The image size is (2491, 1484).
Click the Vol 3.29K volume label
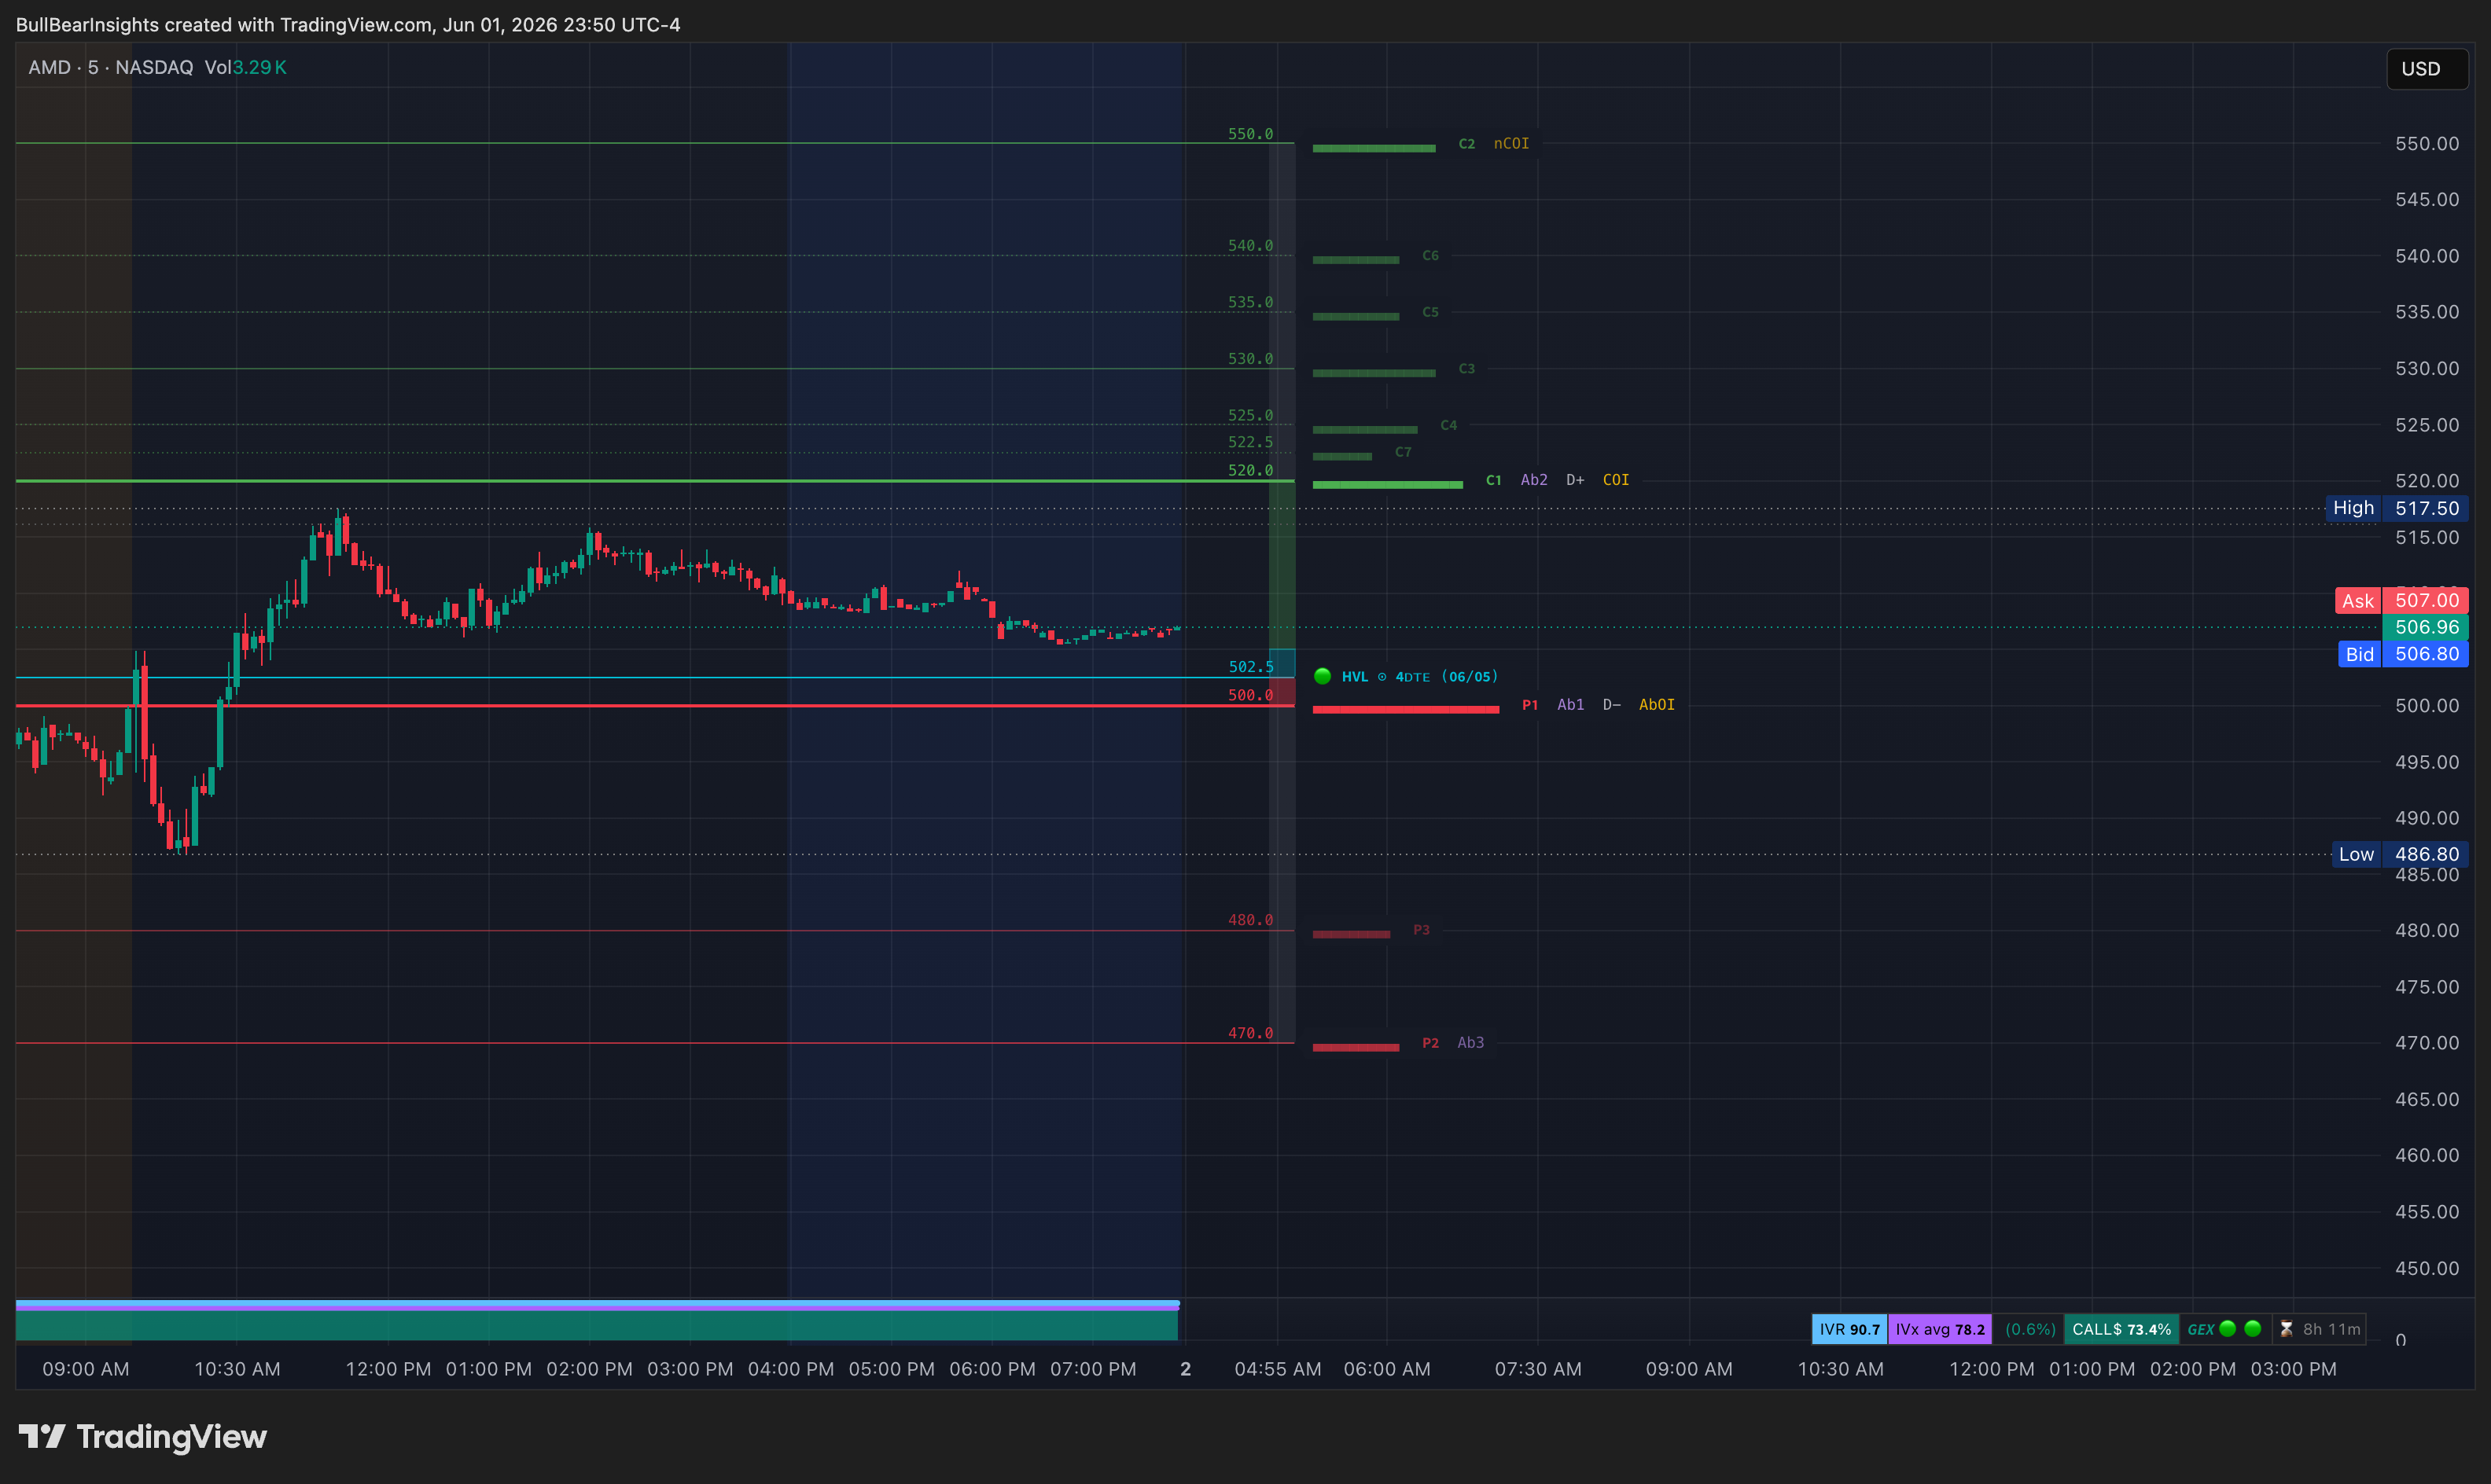[x=245, y=67]
